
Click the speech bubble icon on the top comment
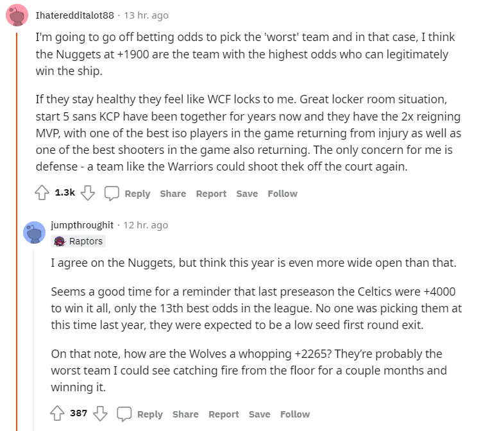coord(112,194)
